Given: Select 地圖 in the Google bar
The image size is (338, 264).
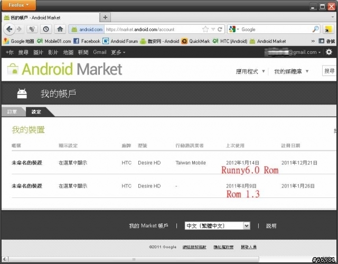Looking at the screenshot, I should click(x=68, y=52).
